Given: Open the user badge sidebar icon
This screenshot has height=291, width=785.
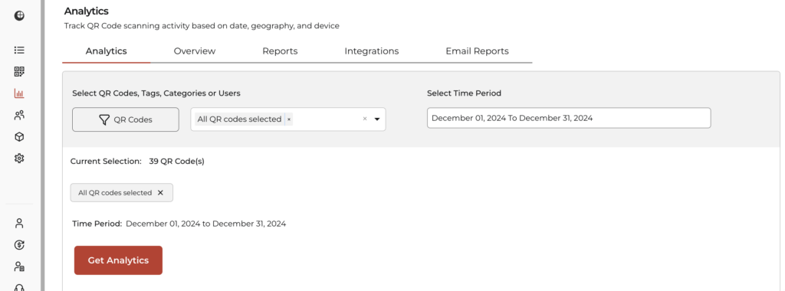Looking at the screenshot, I should pyautogui.click(x=19, y=266).
